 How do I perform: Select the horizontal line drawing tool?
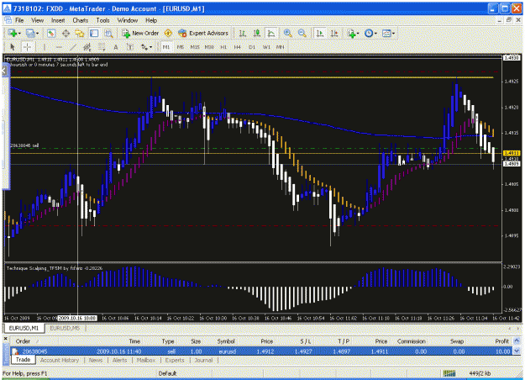[59, 47]
